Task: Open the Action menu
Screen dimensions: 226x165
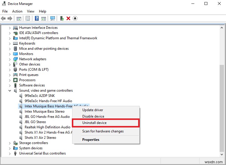Action: click(x=17, y=11)
